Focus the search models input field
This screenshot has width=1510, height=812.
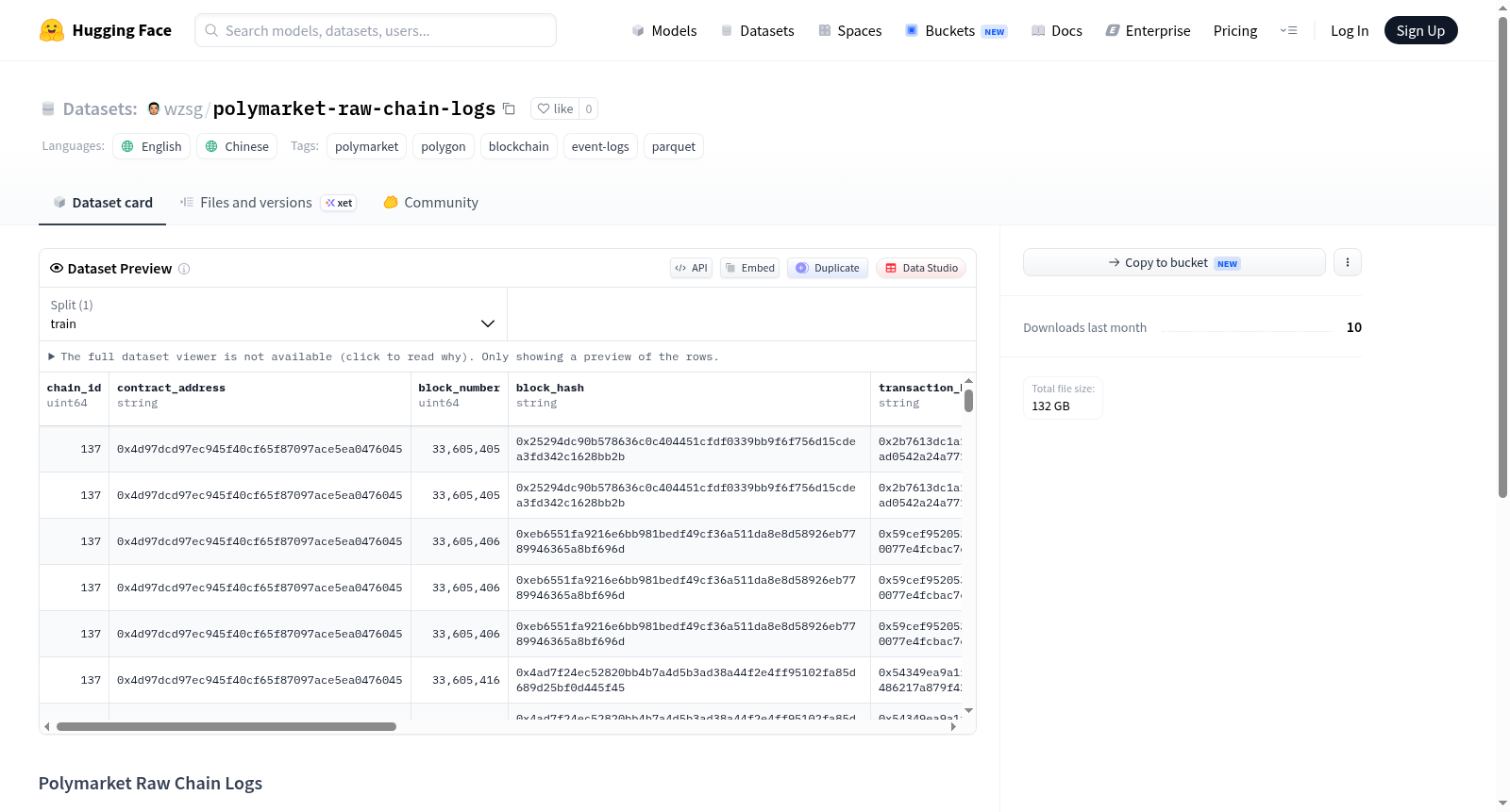coord(376,30)
